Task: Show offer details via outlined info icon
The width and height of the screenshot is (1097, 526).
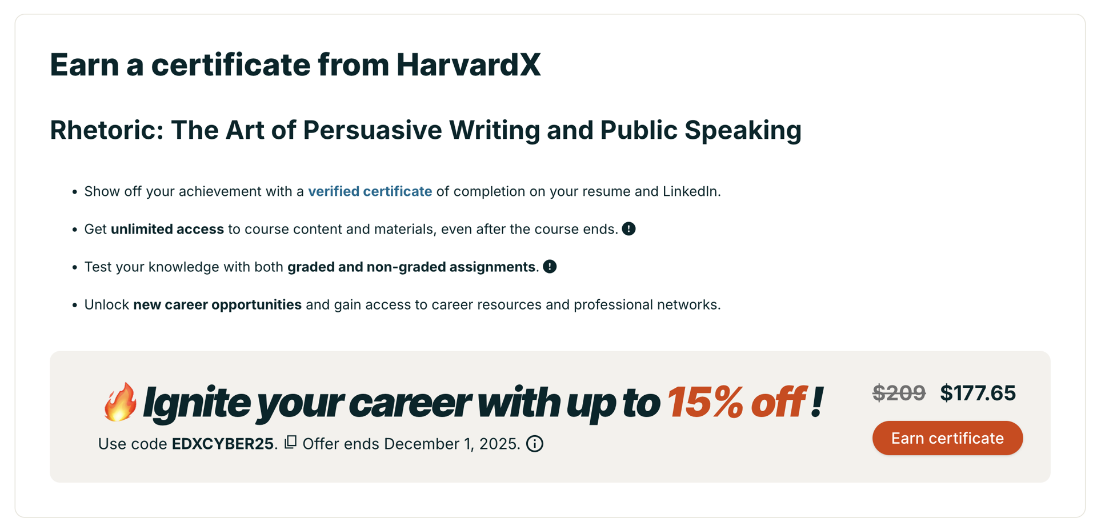Action: [x=535, y=444]
